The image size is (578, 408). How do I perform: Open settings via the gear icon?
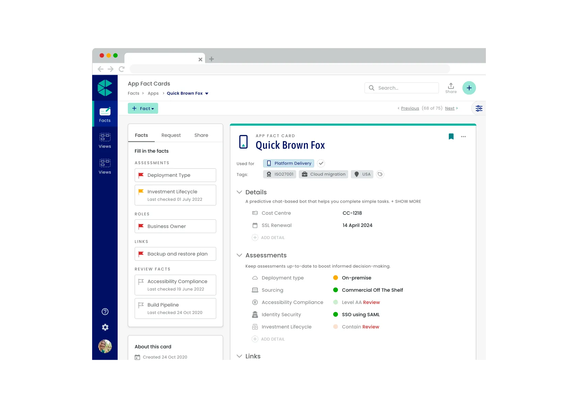[105, 327]
